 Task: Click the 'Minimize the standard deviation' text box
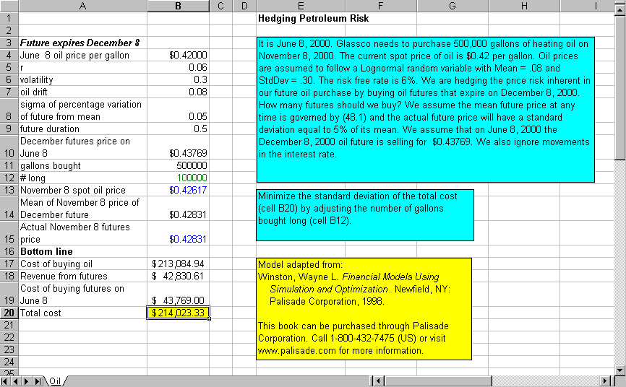(x=365, y=215)
